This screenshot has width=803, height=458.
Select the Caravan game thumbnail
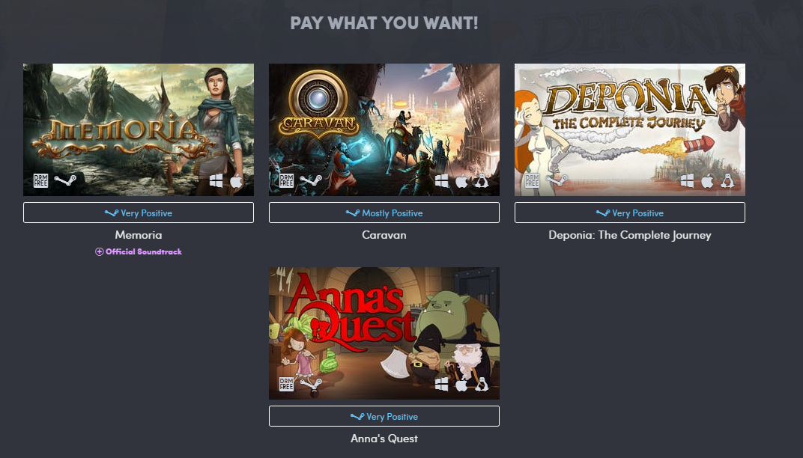384,129
